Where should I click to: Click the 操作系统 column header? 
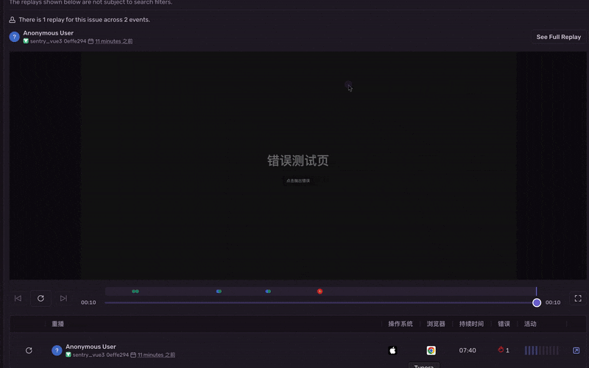pyautogui.click(x=401, y=324)
